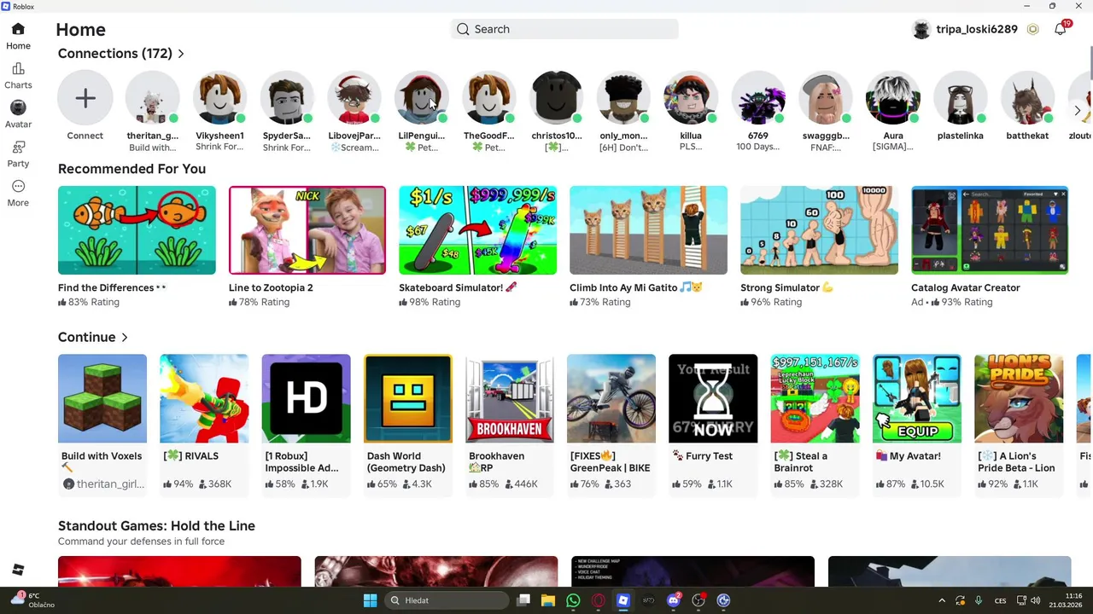Image resolution: width=1093 pixels, height=614 pixels.
Task: Open the notifications bell
Action: [x=1060, y=29]
